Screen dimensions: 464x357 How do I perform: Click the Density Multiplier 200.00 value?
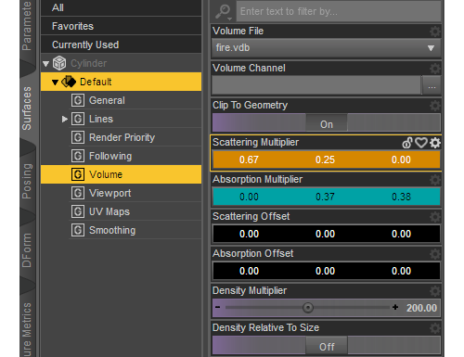(421, 308)
